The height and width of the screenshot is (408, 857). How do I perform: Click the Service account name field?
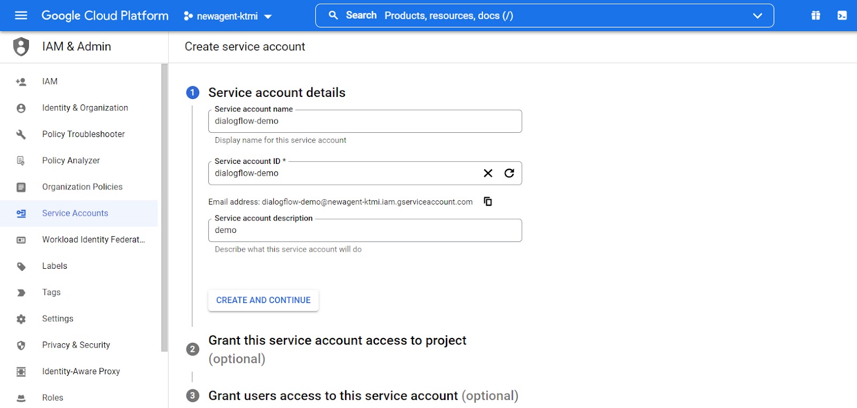click(x=365, y=121)
